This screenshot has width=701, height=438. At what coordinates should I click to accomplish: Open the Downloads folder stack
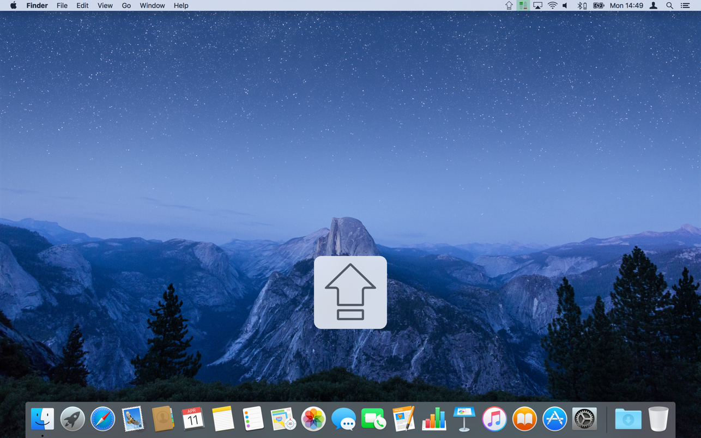click(x=628, y=419)
